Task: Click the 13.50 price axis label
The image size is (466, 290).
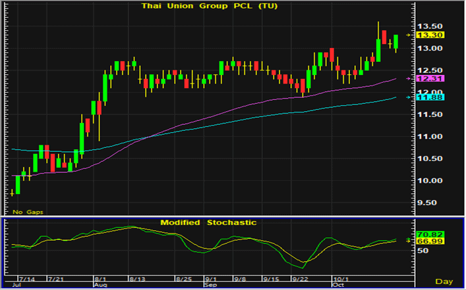Action: (427, 27)
